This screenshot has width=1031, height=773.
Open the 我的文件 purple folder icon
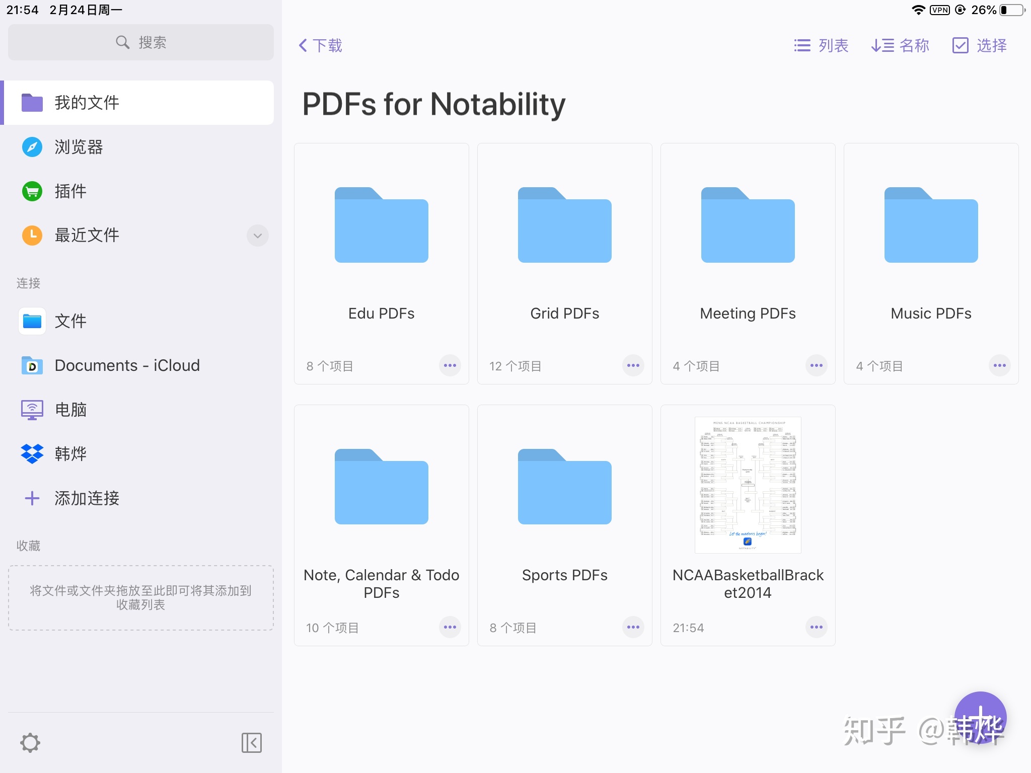click(x=32, y=103)
